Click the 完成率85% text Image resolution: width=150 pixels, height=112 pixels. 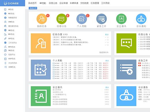click(x=104, y=53)
